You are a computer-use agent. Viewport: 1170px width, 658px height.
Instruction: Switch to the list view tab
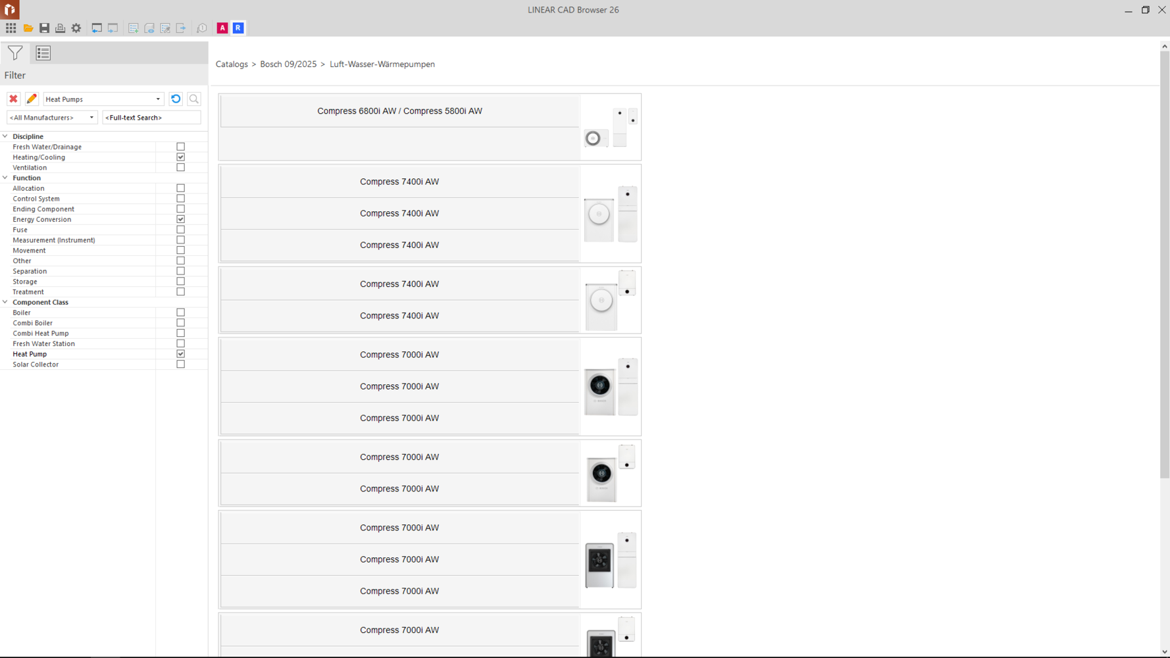pyautogui.click(x=43, y=53)
